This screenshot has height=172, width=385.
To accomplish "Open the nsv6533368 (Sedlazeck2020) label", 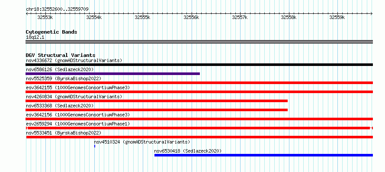I will [60, 106].
